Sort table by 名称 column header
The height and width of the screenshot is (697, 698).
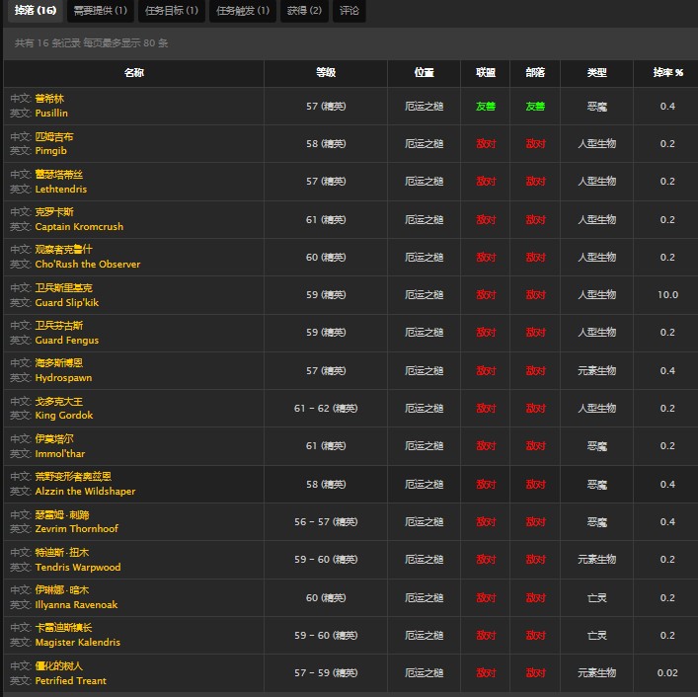coord(134,73)
